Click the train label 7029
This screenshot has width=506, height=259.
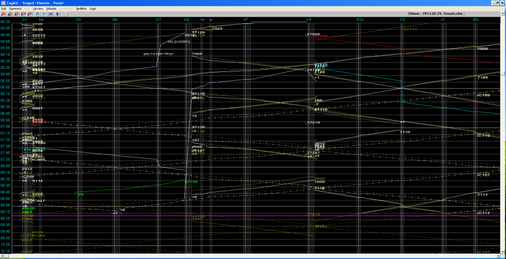coord(217,29)
